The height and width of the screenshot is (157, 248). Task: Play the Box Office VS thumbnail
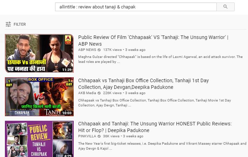(x=39, y=97)
